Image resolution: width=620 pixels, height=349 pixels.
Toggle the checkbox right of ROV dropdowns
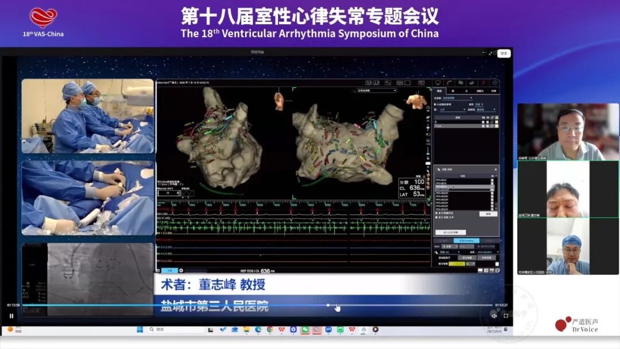[478, 246]
